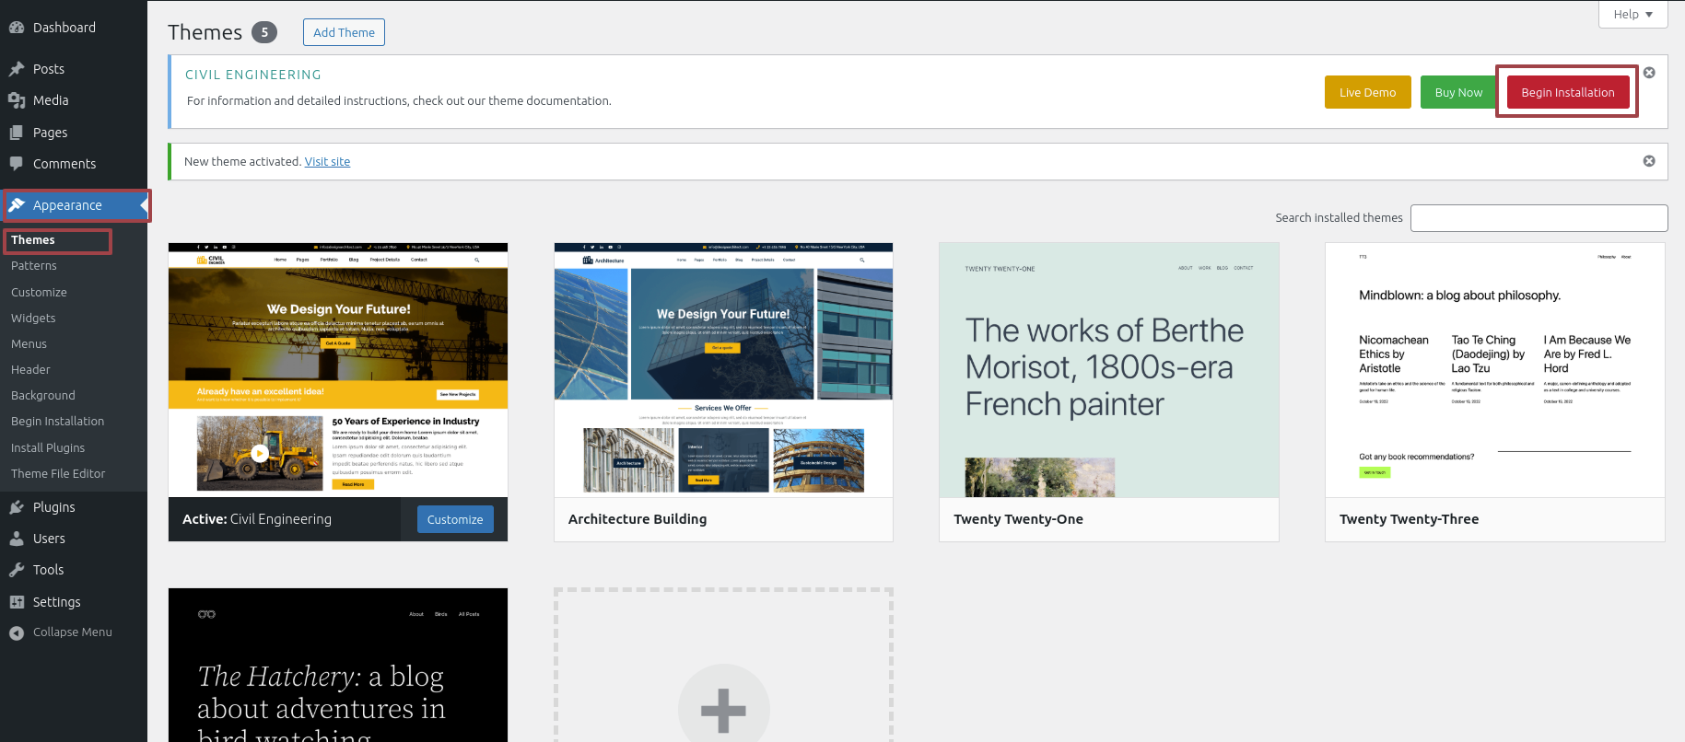Screen dimensions: 1685x742
Task: Select the Civil Engineering theme screenshot
Action: tap(338, 370)
